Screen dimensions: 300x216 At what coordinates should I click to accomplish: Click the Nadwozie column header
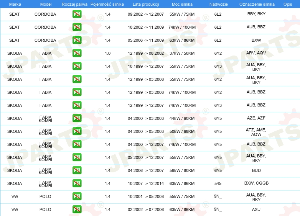tap(219, 4)
